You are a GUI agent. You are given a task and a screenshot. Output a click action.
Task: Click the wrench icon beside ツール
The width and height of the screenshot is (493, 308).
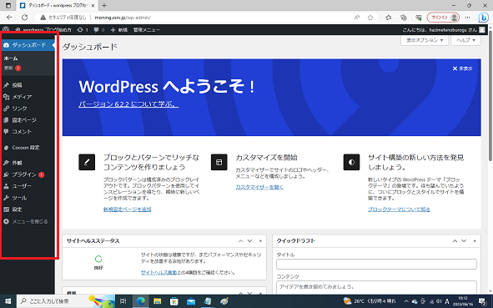(6, 198)
